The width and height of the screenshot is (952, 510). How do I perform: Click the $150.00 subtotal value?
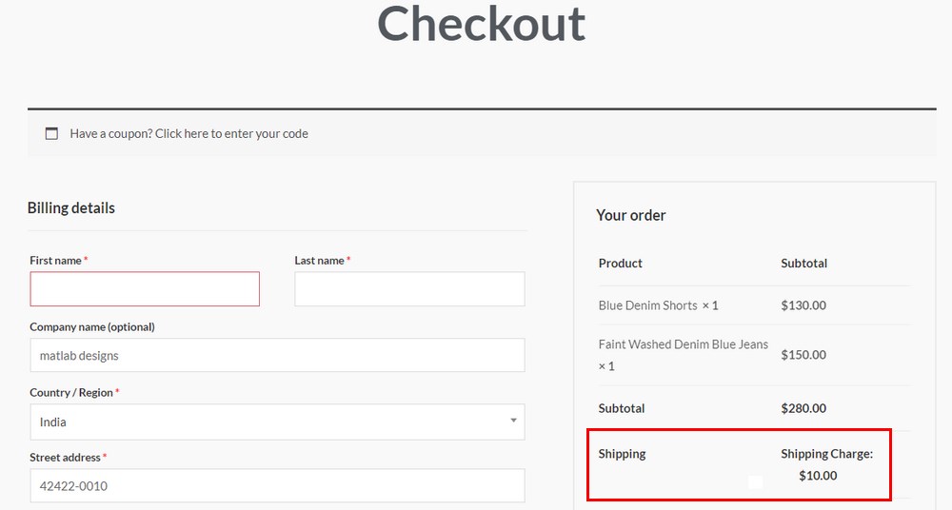[803, 355]
